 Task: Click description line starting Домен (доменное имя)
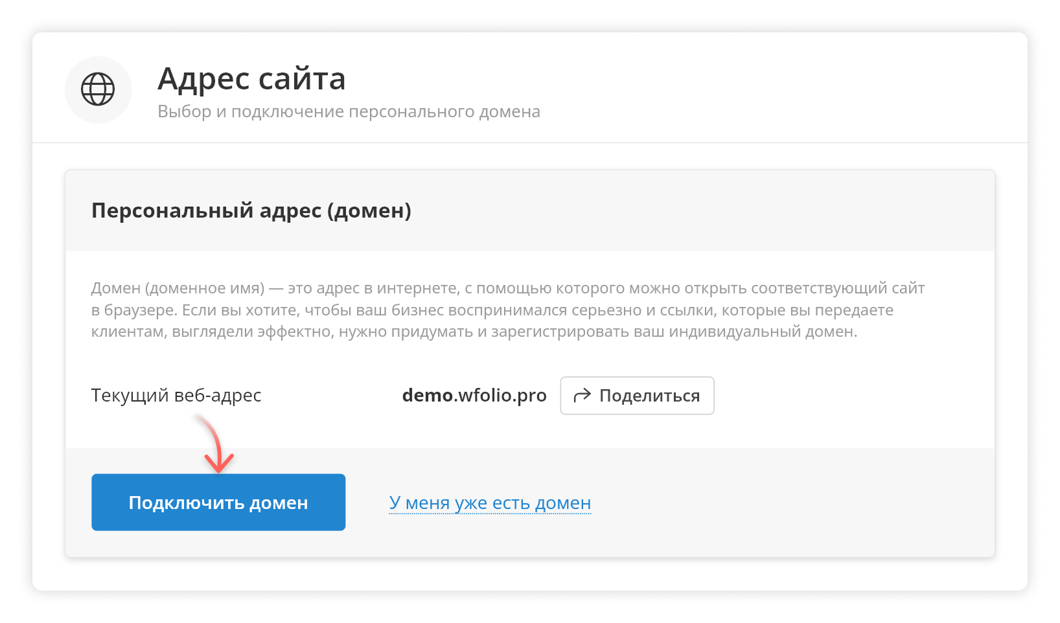(x=507, y=288)
